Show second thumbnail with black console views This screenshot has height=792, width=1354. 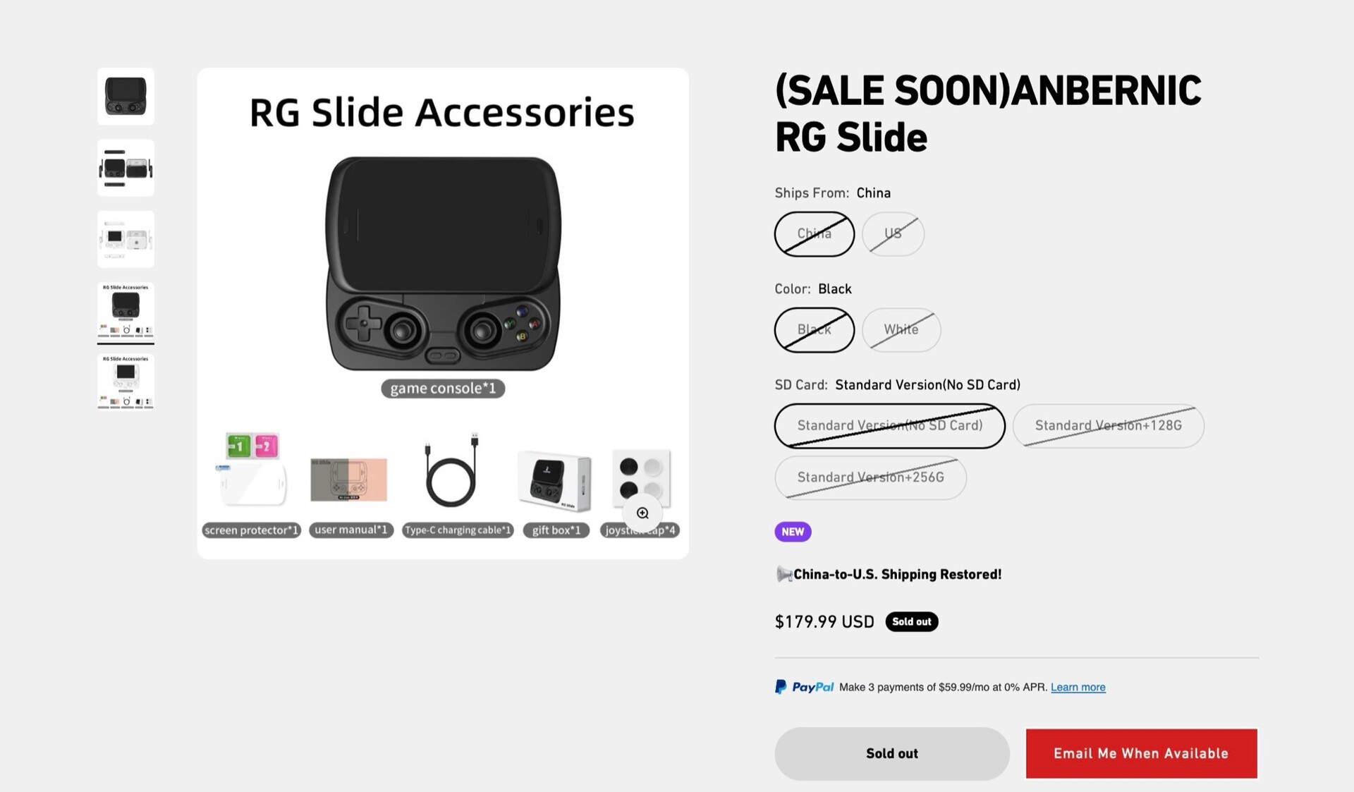(x=126, y=168)
